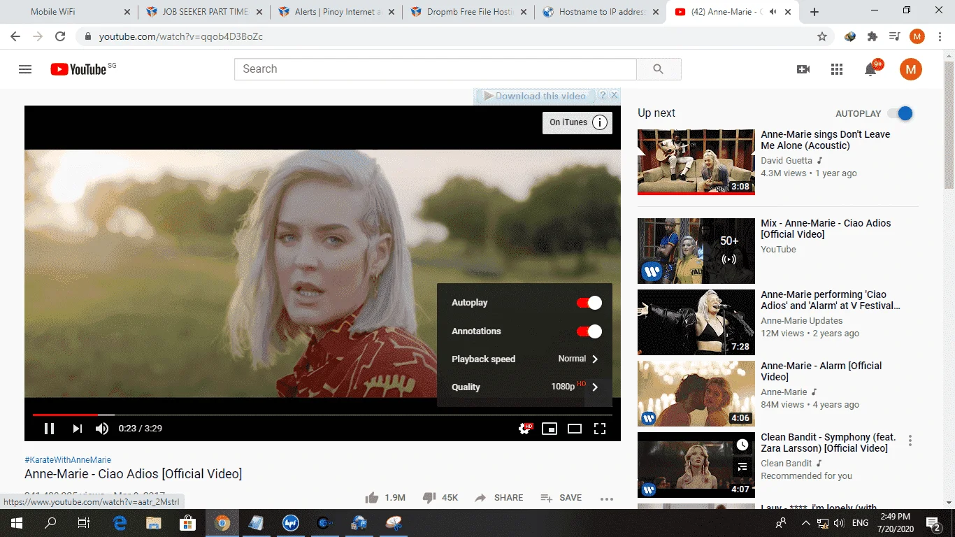Viewport: 955px width, 537px height.
Task: Open the #KarateWithAnneMarie hashtag link
Action: (68, 460)
